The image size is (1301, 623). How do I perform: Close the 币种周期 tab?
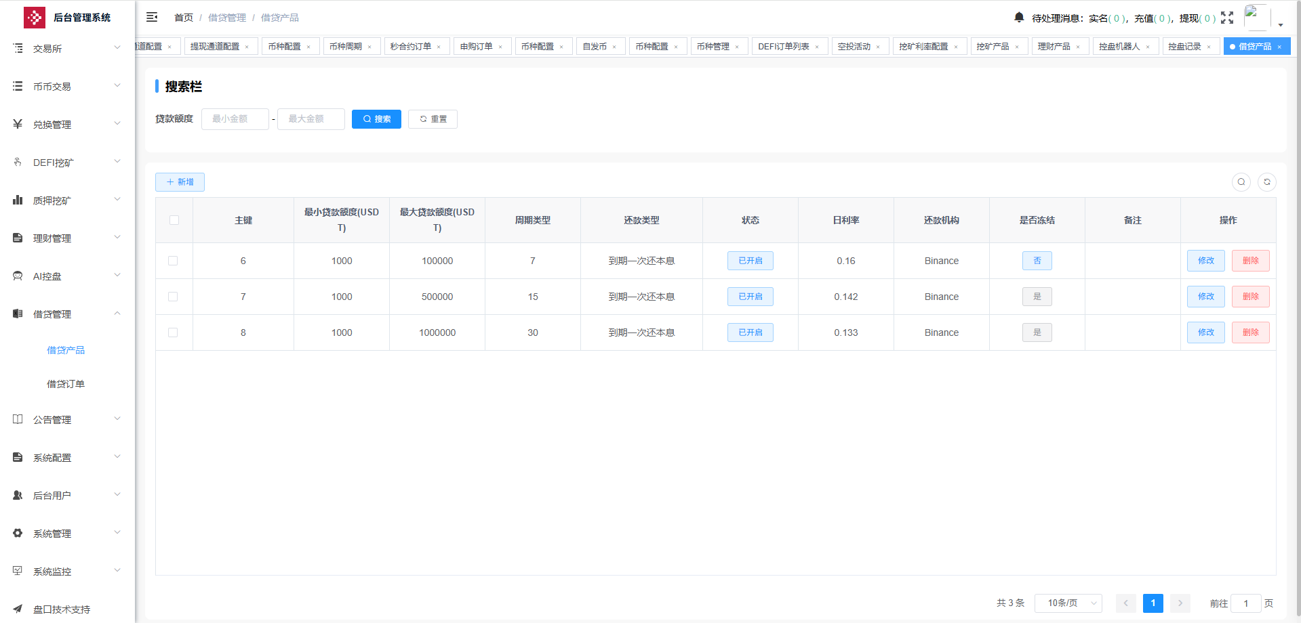point(369,47)
